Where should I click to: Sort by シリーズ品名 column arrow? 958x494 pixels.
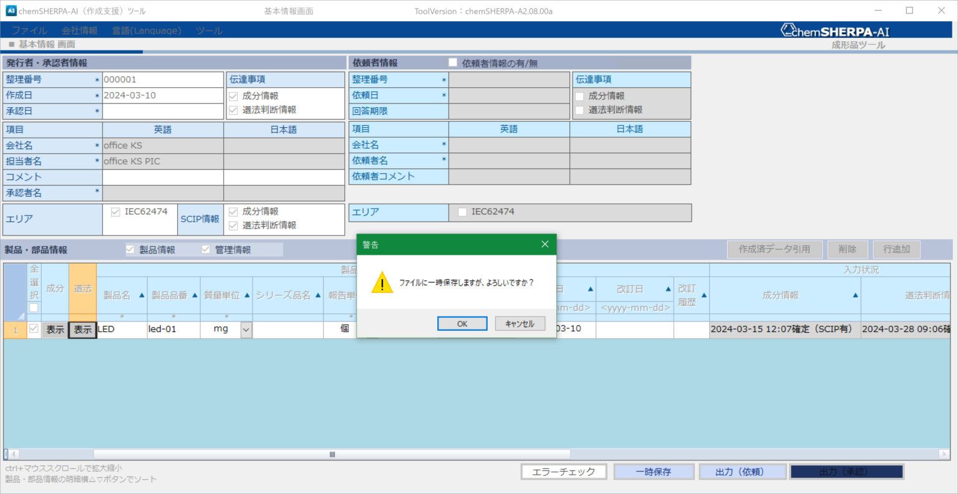coord(318,295)
